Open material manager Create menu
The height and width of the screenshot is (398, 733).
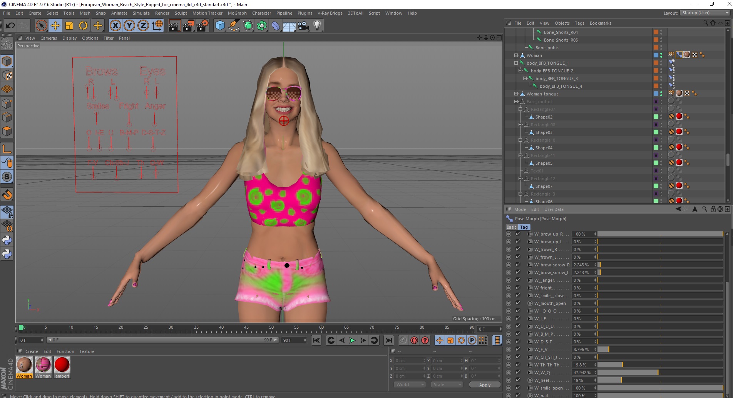[x=32, y=351]
